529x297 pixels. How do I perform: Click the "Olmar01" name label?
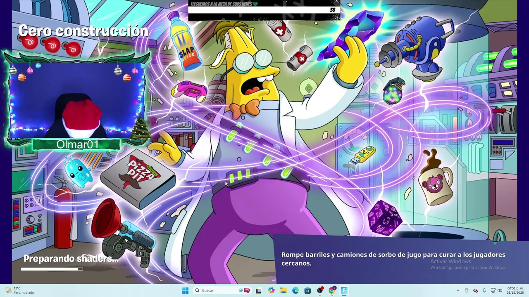coord(77,144)
